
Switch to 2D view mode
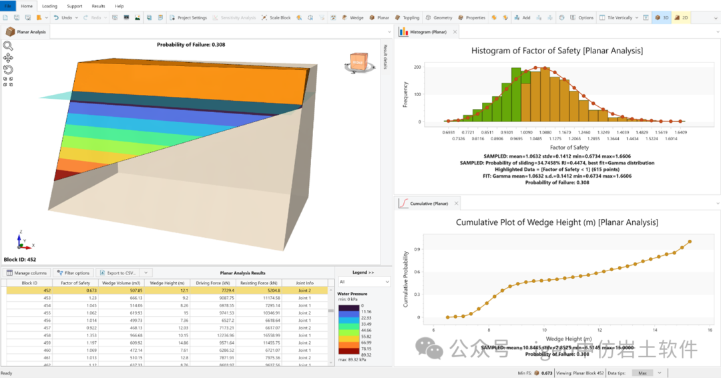pyautogui.click(x=681, y=17)
